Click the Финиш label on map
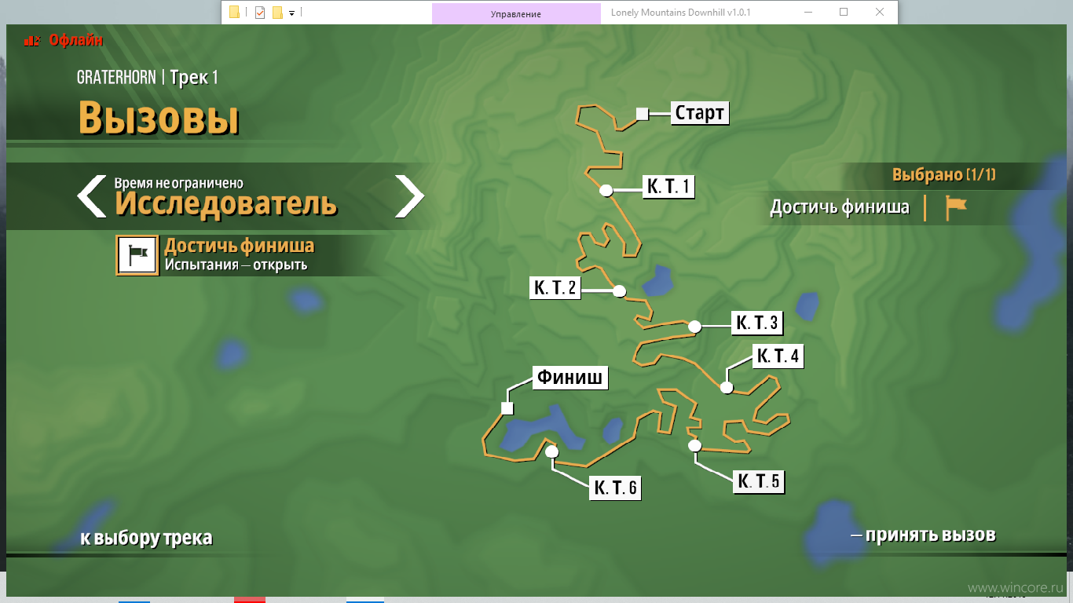Viewport: 1073px width, 603px height. pyautogui.click(x=570, y=378)
